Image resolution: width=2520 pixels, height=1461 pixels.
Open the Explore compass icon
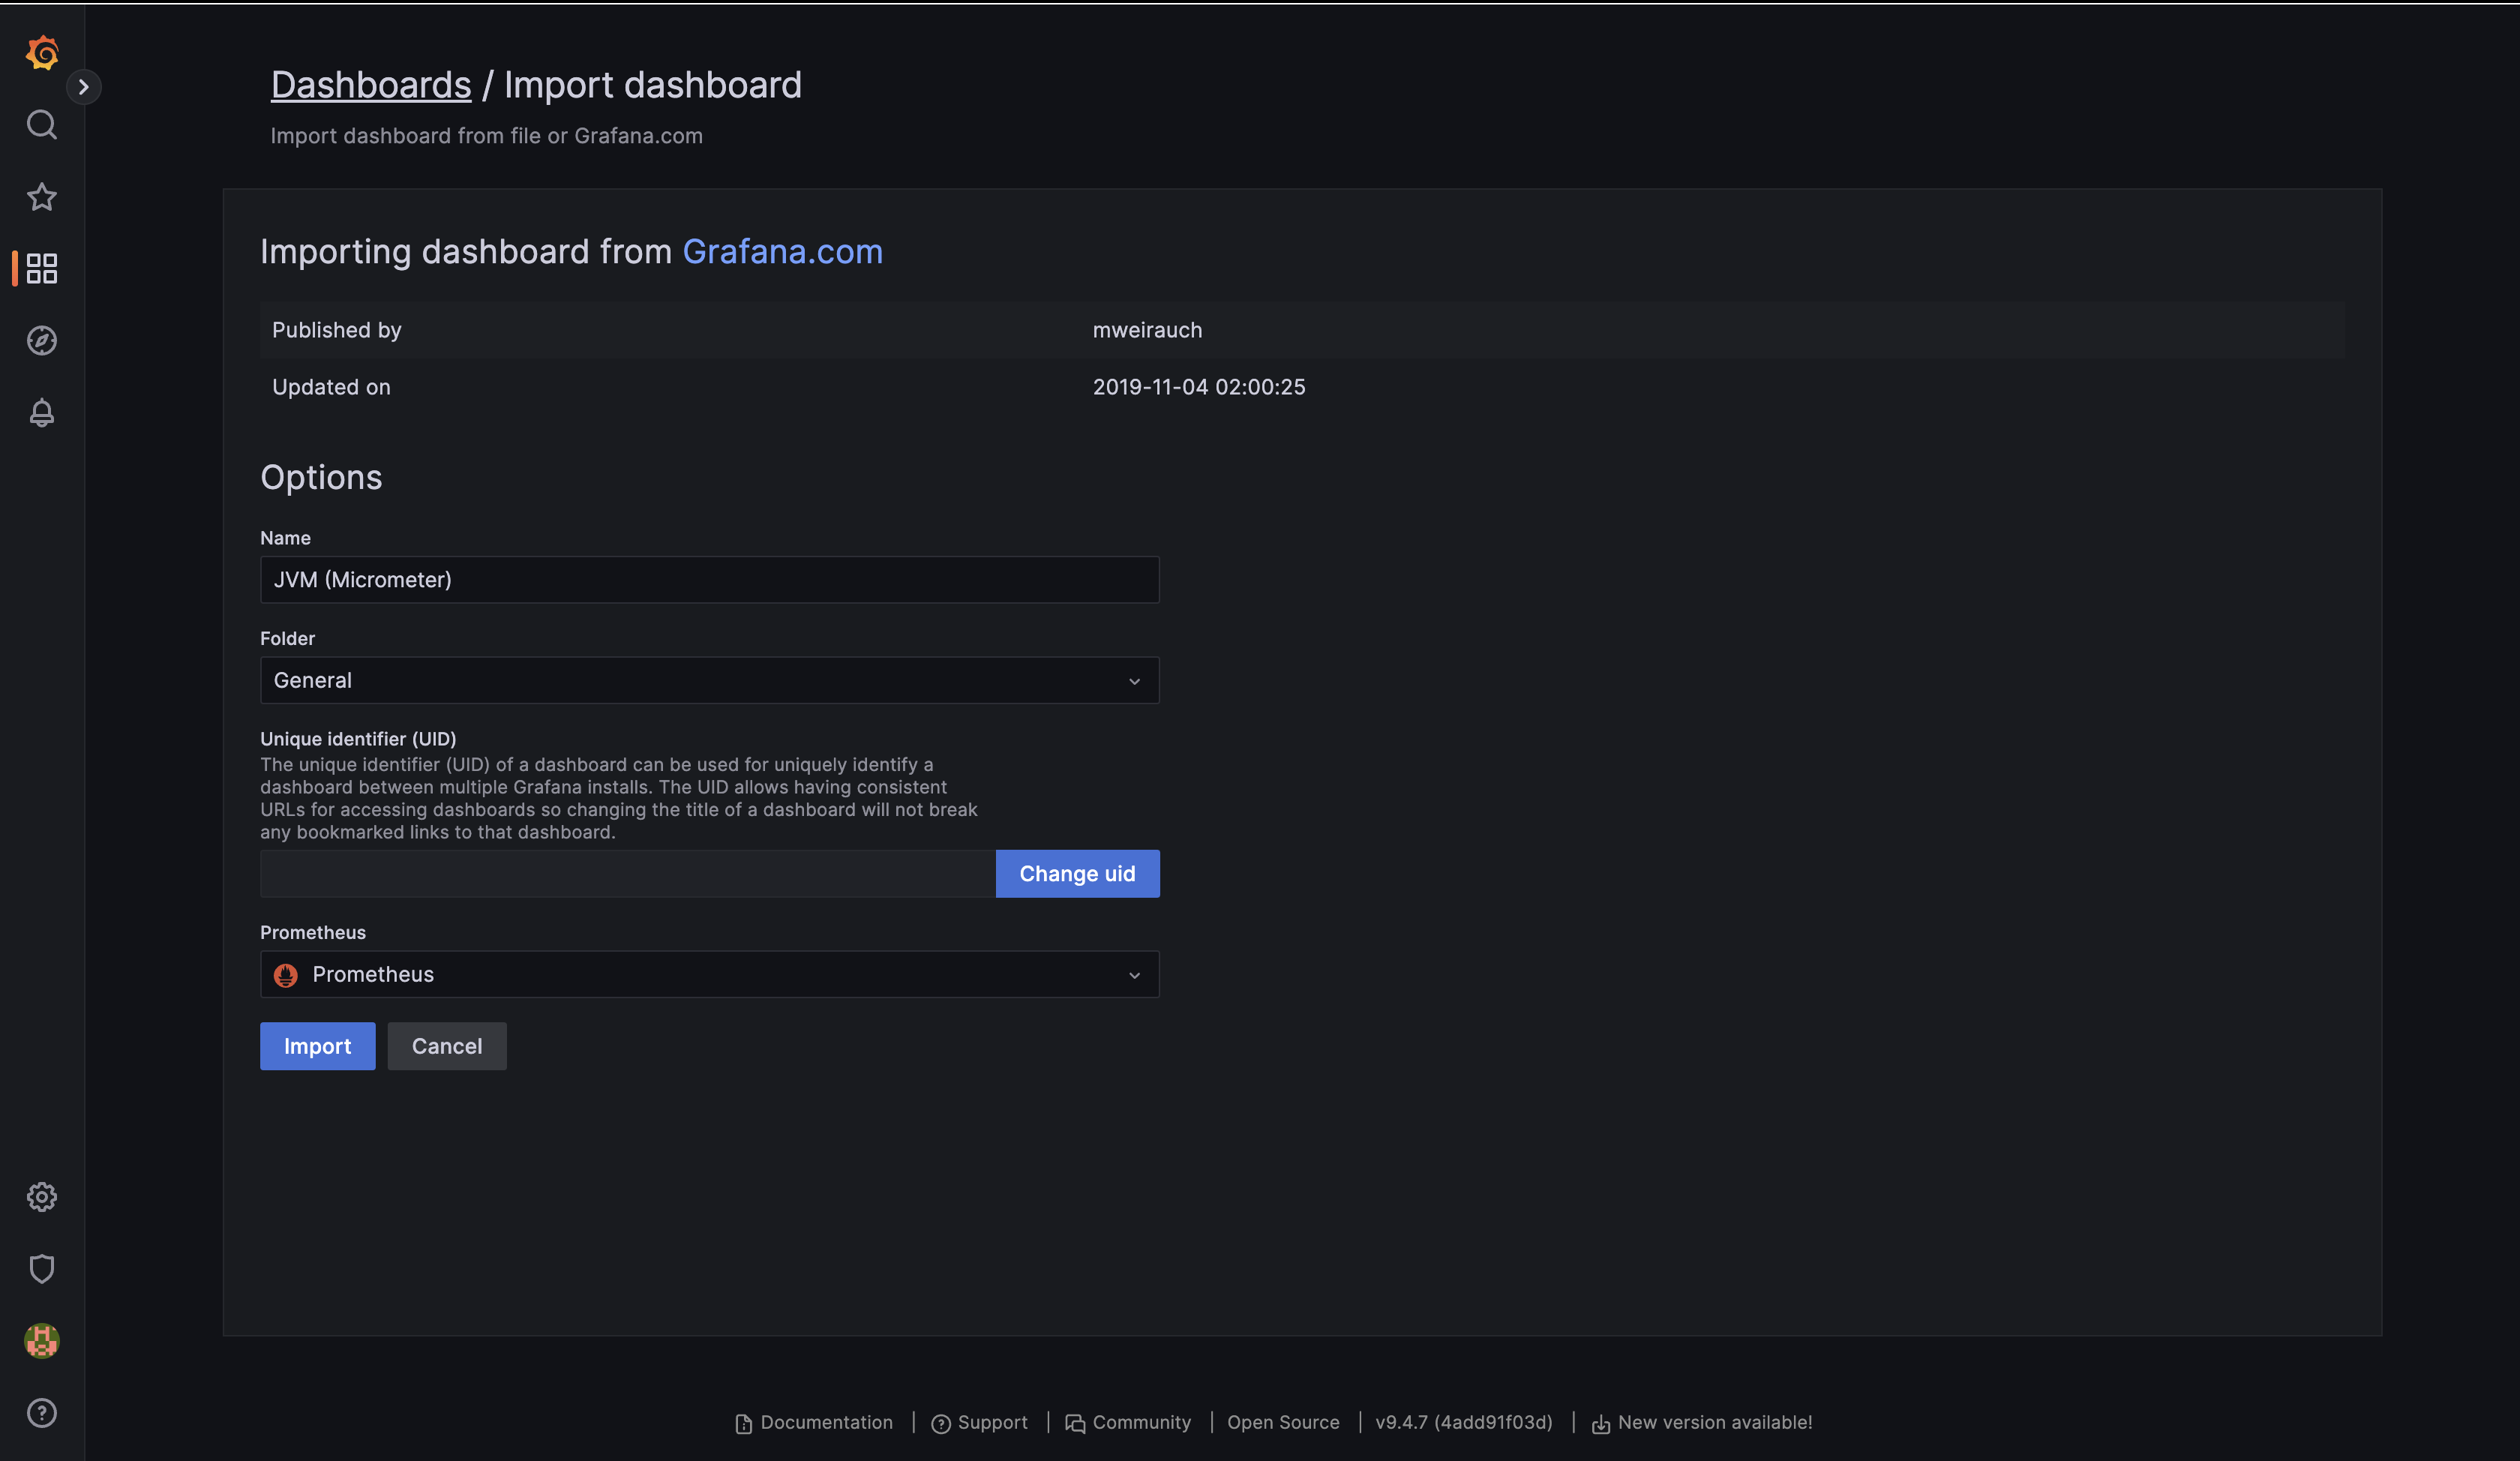point(42,341)
